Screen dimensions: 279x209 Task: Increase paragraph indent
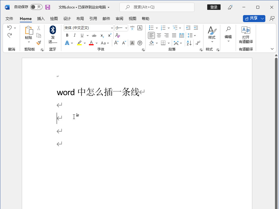(x=196, y=28)
